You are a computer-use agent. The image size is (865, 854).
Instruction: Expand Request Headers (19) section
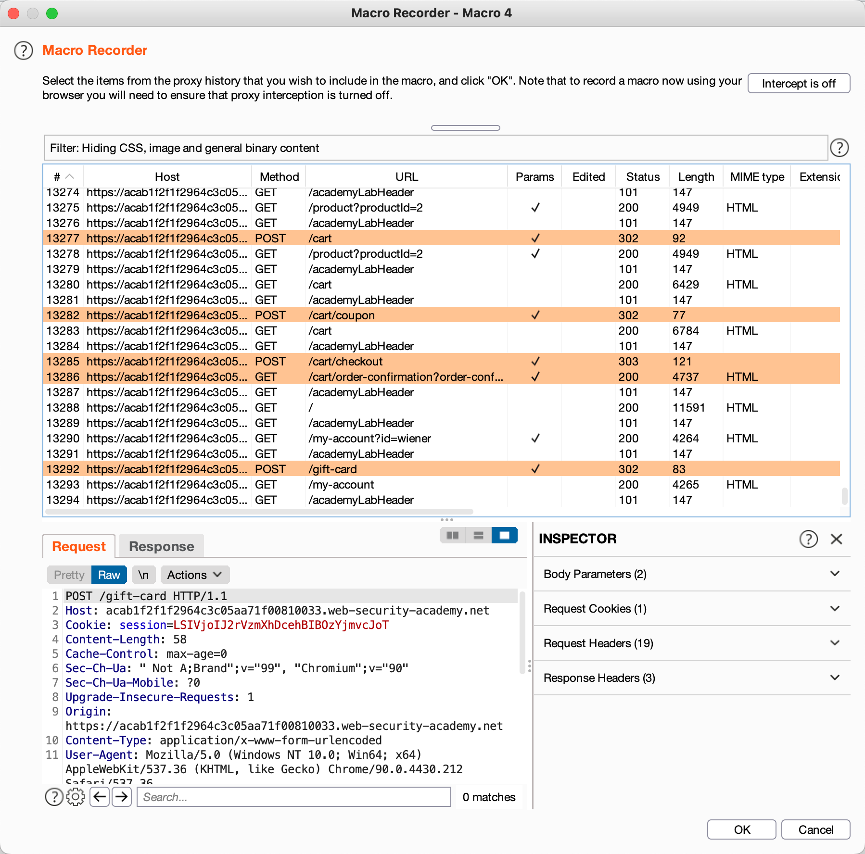click(692, 643)
